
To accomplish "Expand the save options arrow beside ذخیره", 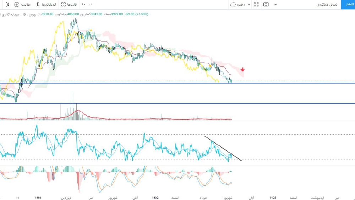I will point(249,5).
